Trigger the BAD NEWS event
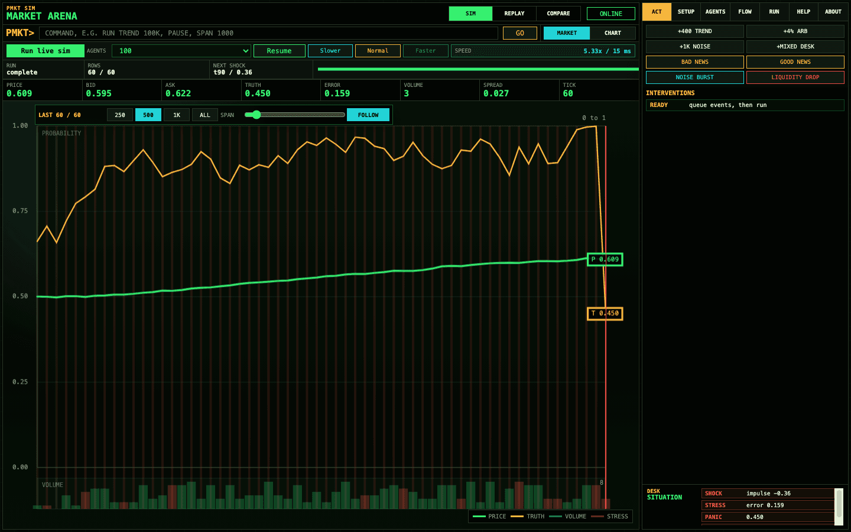The width and height of the screenshot is (851, 532). click(695, 62)
